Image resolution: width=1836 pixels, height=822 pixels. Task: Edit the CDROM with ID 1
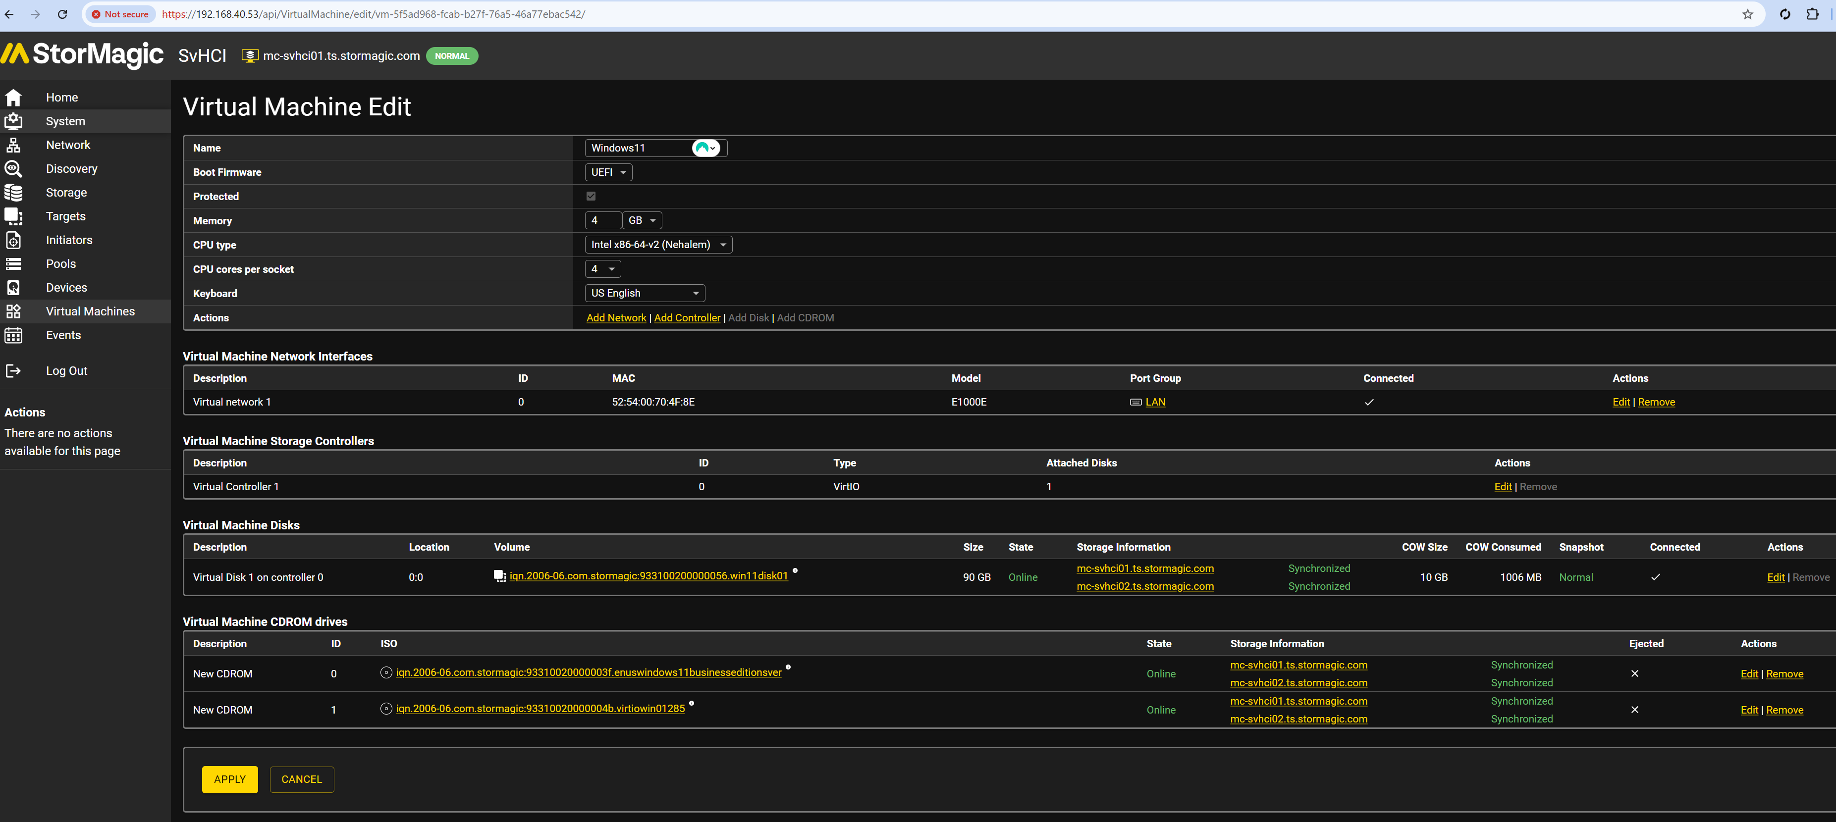tap(1749, 710)
